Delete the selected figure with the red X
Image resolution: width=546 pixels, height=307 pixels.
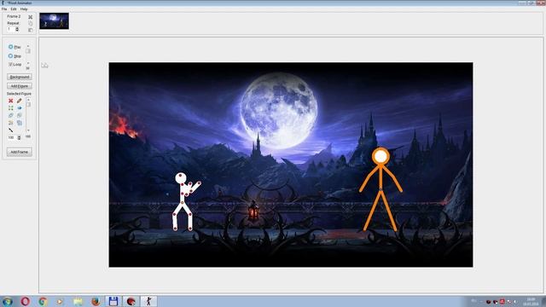[x=11, y=101]
